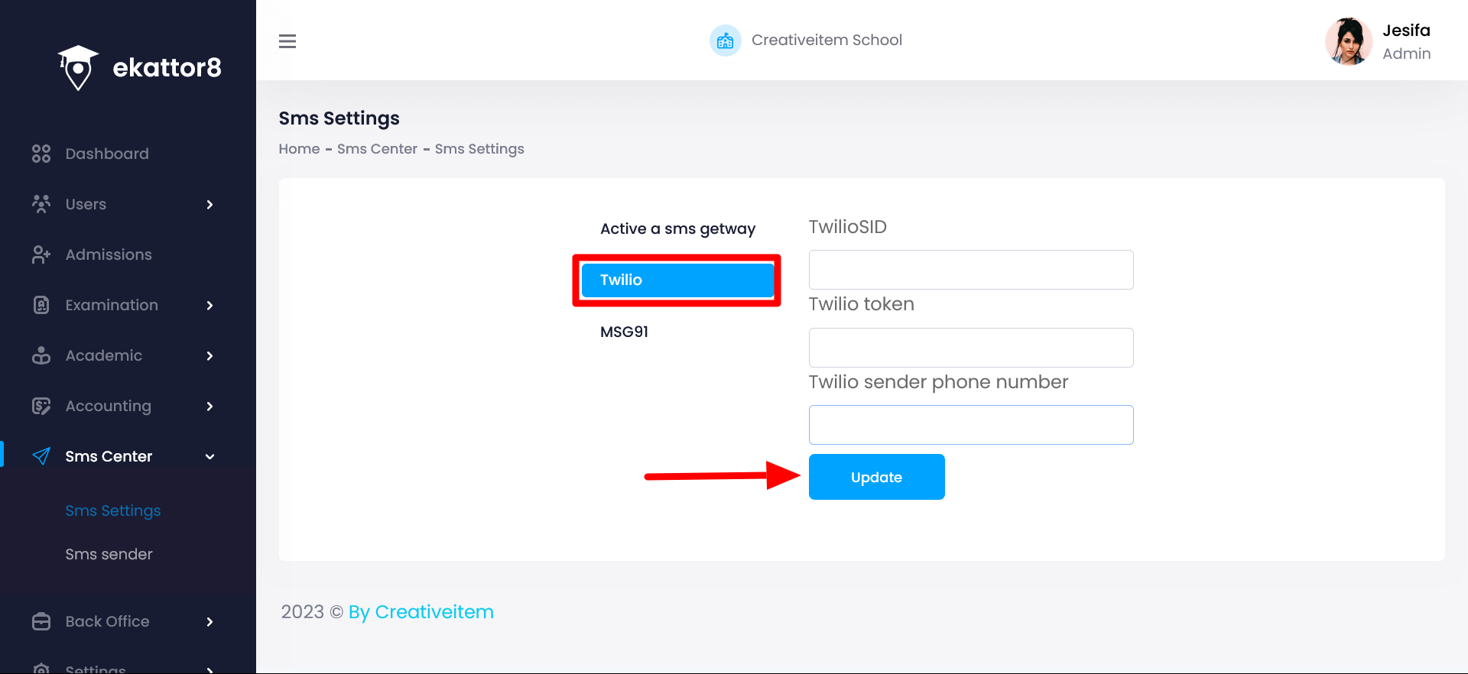Click the Creativeitem School building icon

pos(725,41)
